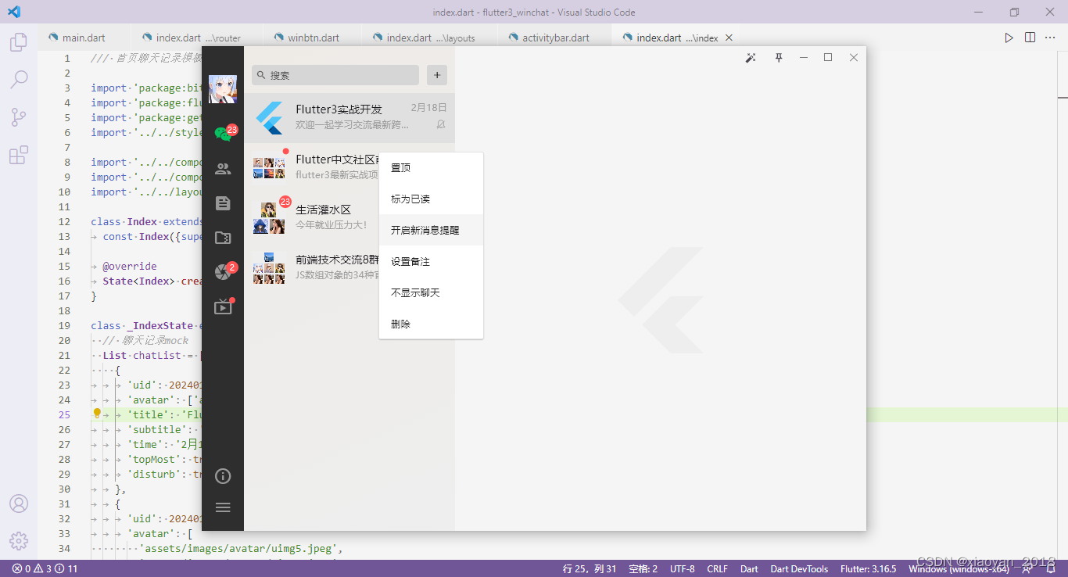Image resolution: width=1068 pixels, height=577 pixels.
Task: Click 行 25, 列 31 cursor position
Action: [589, 568]
